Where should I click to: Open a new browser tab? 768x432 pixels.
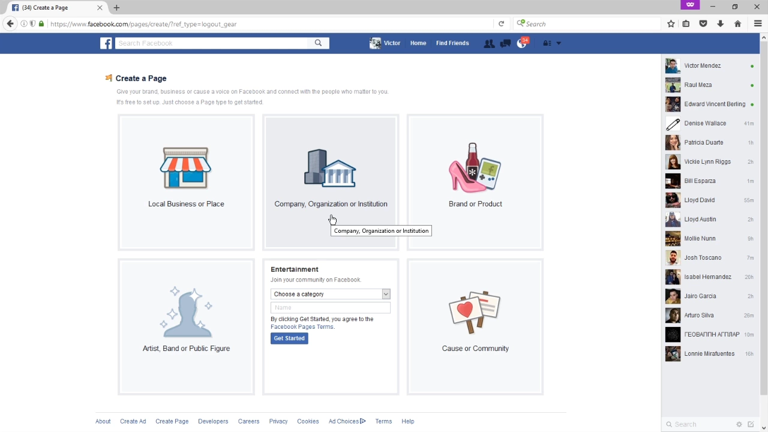[x=116, y=8]
